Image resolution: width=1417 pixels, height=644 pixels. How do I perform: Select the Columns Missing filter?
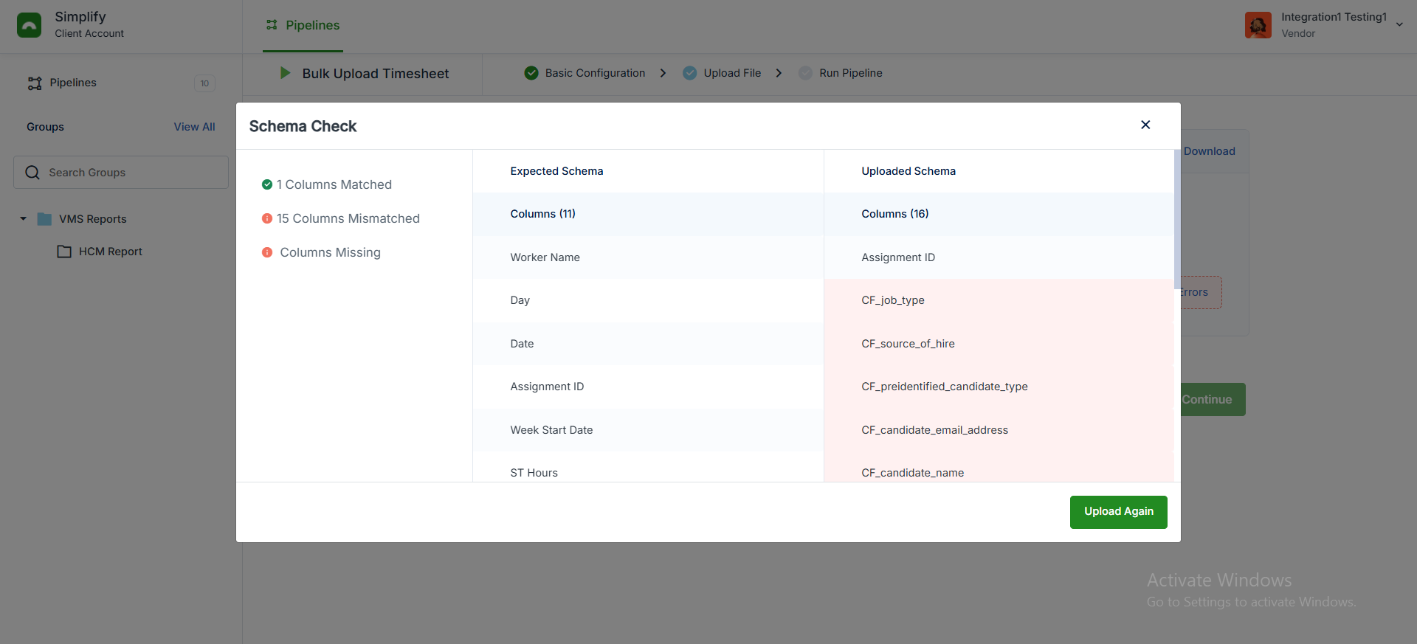tap(322, 252)
